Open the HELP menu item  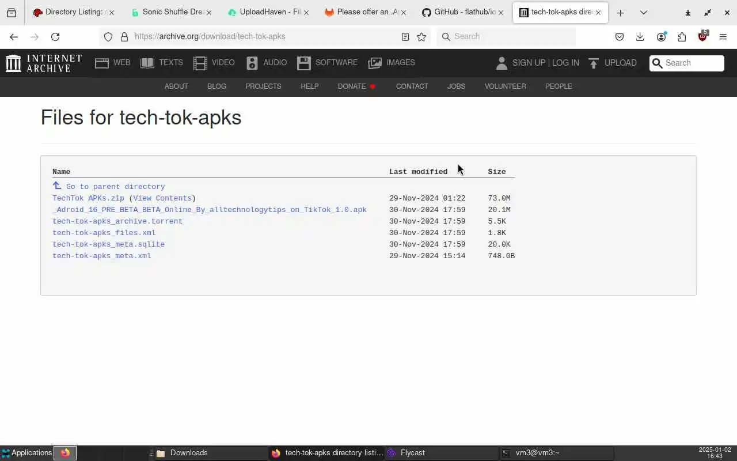pyautogui.click(x=309, y=86)
